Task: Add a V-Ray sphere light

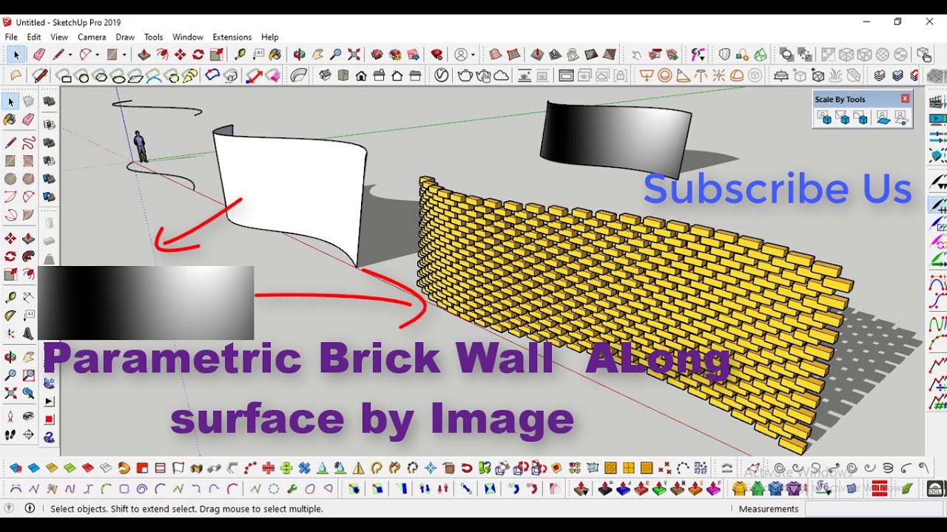Action: [664, 75]
